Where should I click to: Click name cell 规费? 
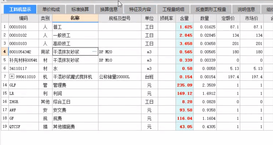pyautogui.click(x=75, y=118)
